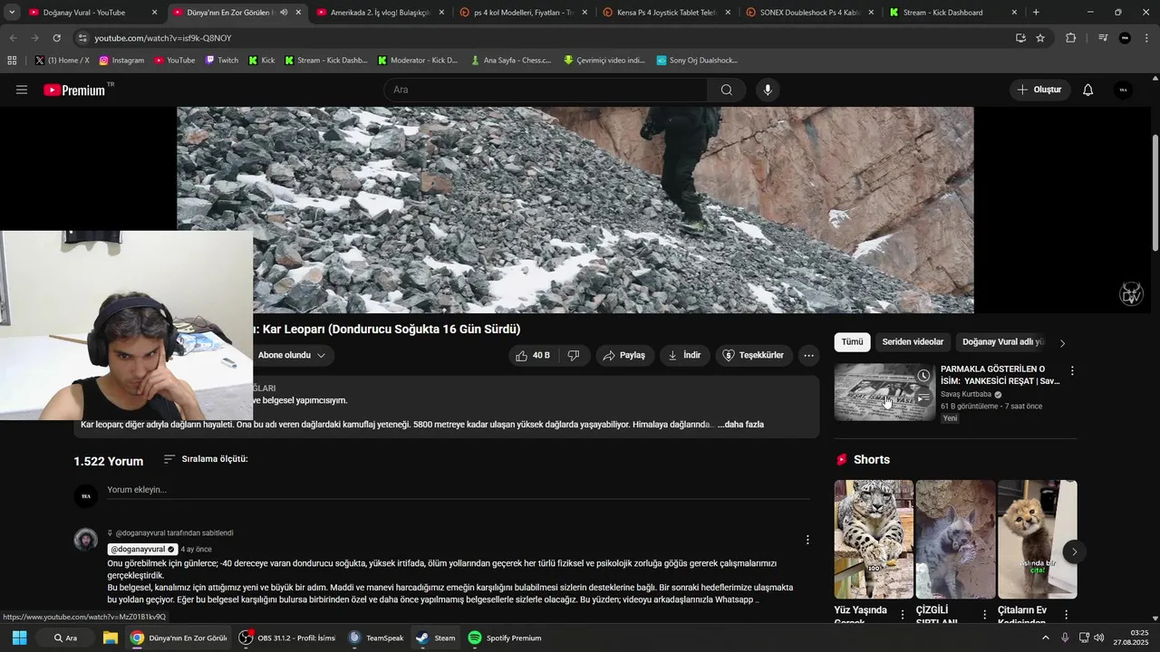This screenshot has width=1160, height=652.
Task: Open the YouTube hamburger guide menu
Action: pyautogui.click(x=22, y=90)
